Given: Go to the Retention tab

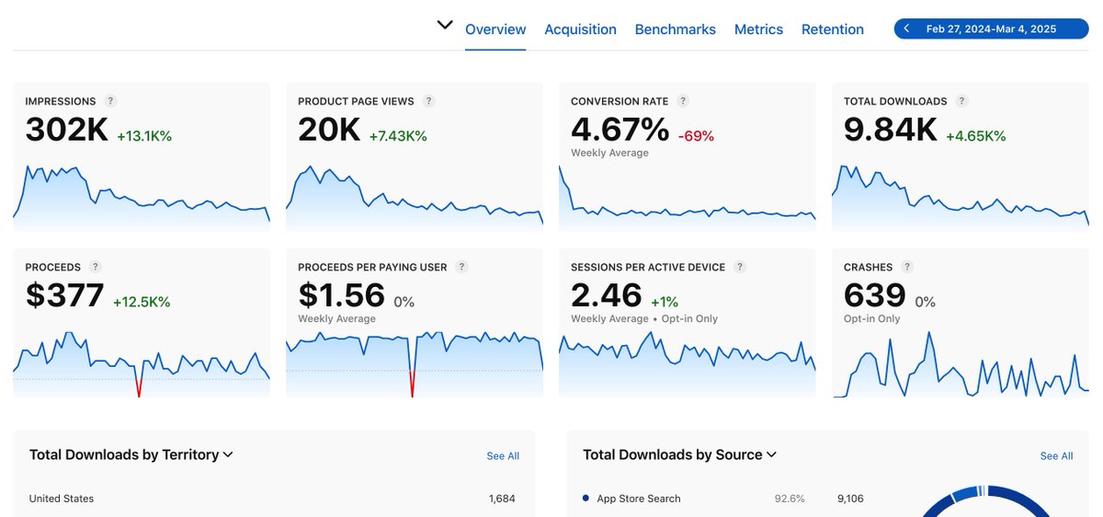Looking at the screenshot, I should [x=833, y=29].
